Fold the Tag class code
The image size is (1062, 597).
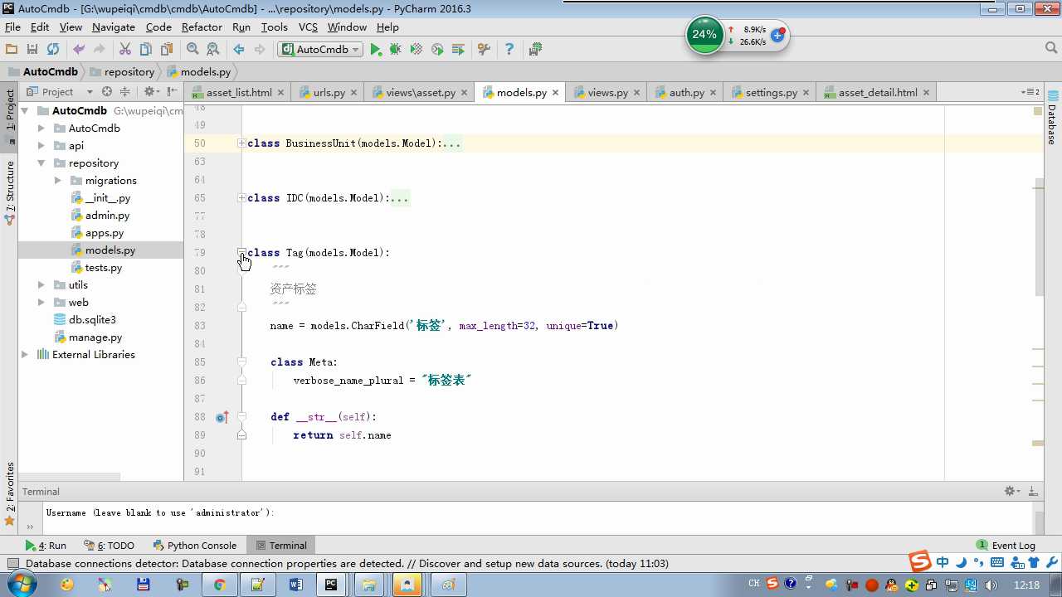coord(241,252)
